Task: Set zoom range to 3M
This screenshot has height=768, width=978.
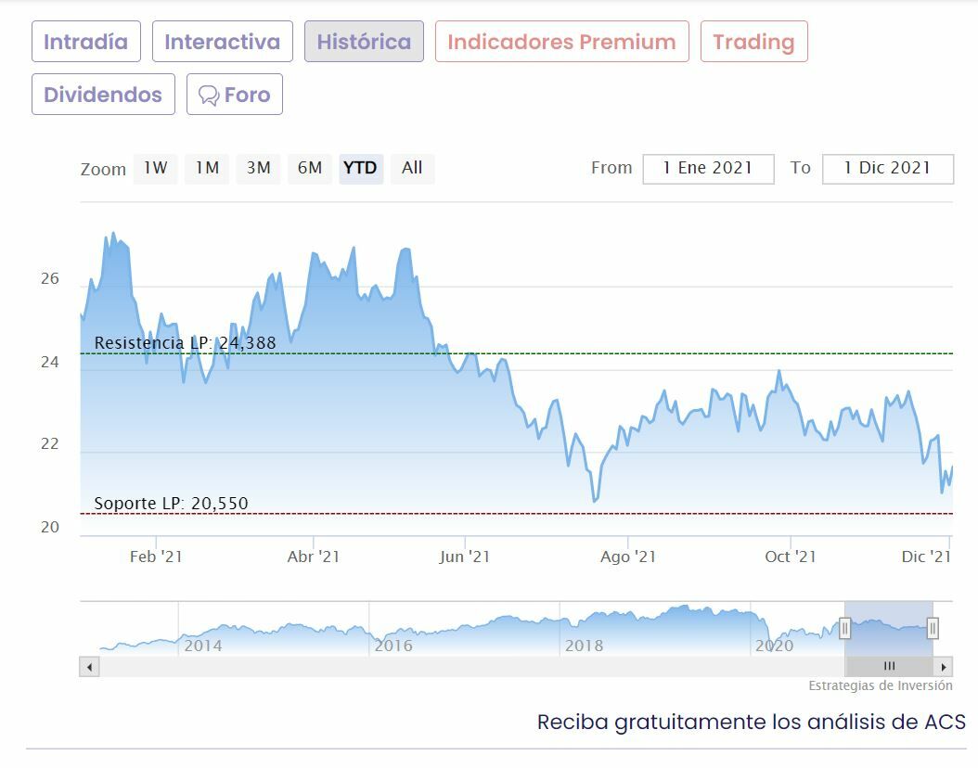Action: pyautogui.click(x=258, y=168)
